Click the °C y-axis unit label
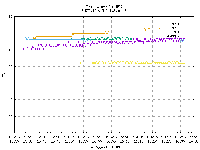 click(3, 75)
